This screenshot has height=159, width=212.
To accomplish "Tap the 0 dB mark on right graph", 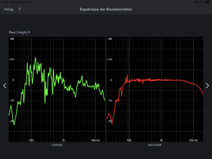I will point(111,80).
